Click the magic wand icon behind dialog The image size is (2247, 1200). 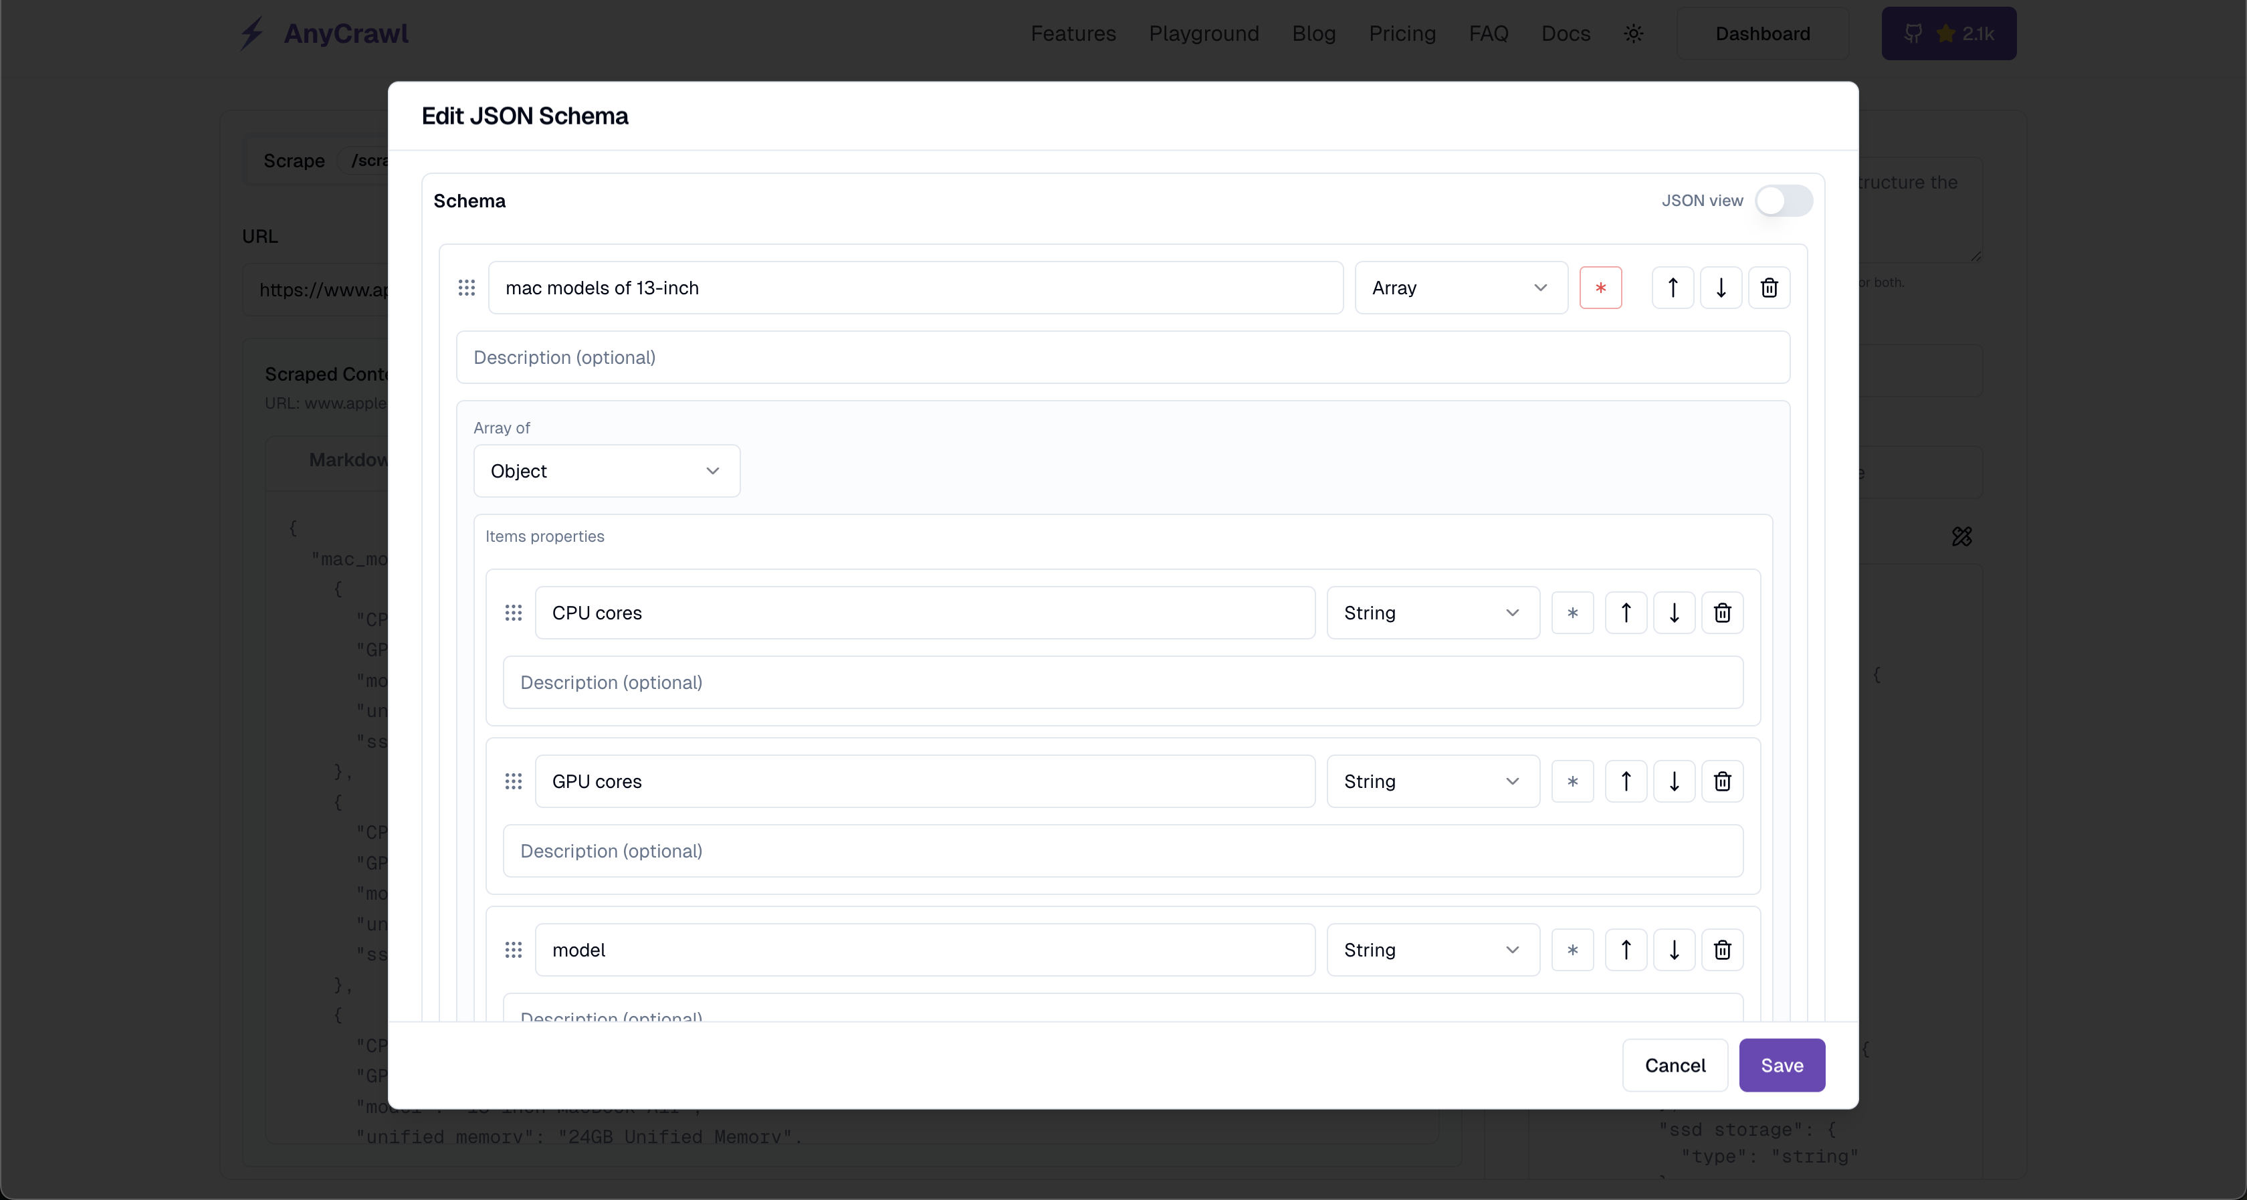(x=1961, y=536)
